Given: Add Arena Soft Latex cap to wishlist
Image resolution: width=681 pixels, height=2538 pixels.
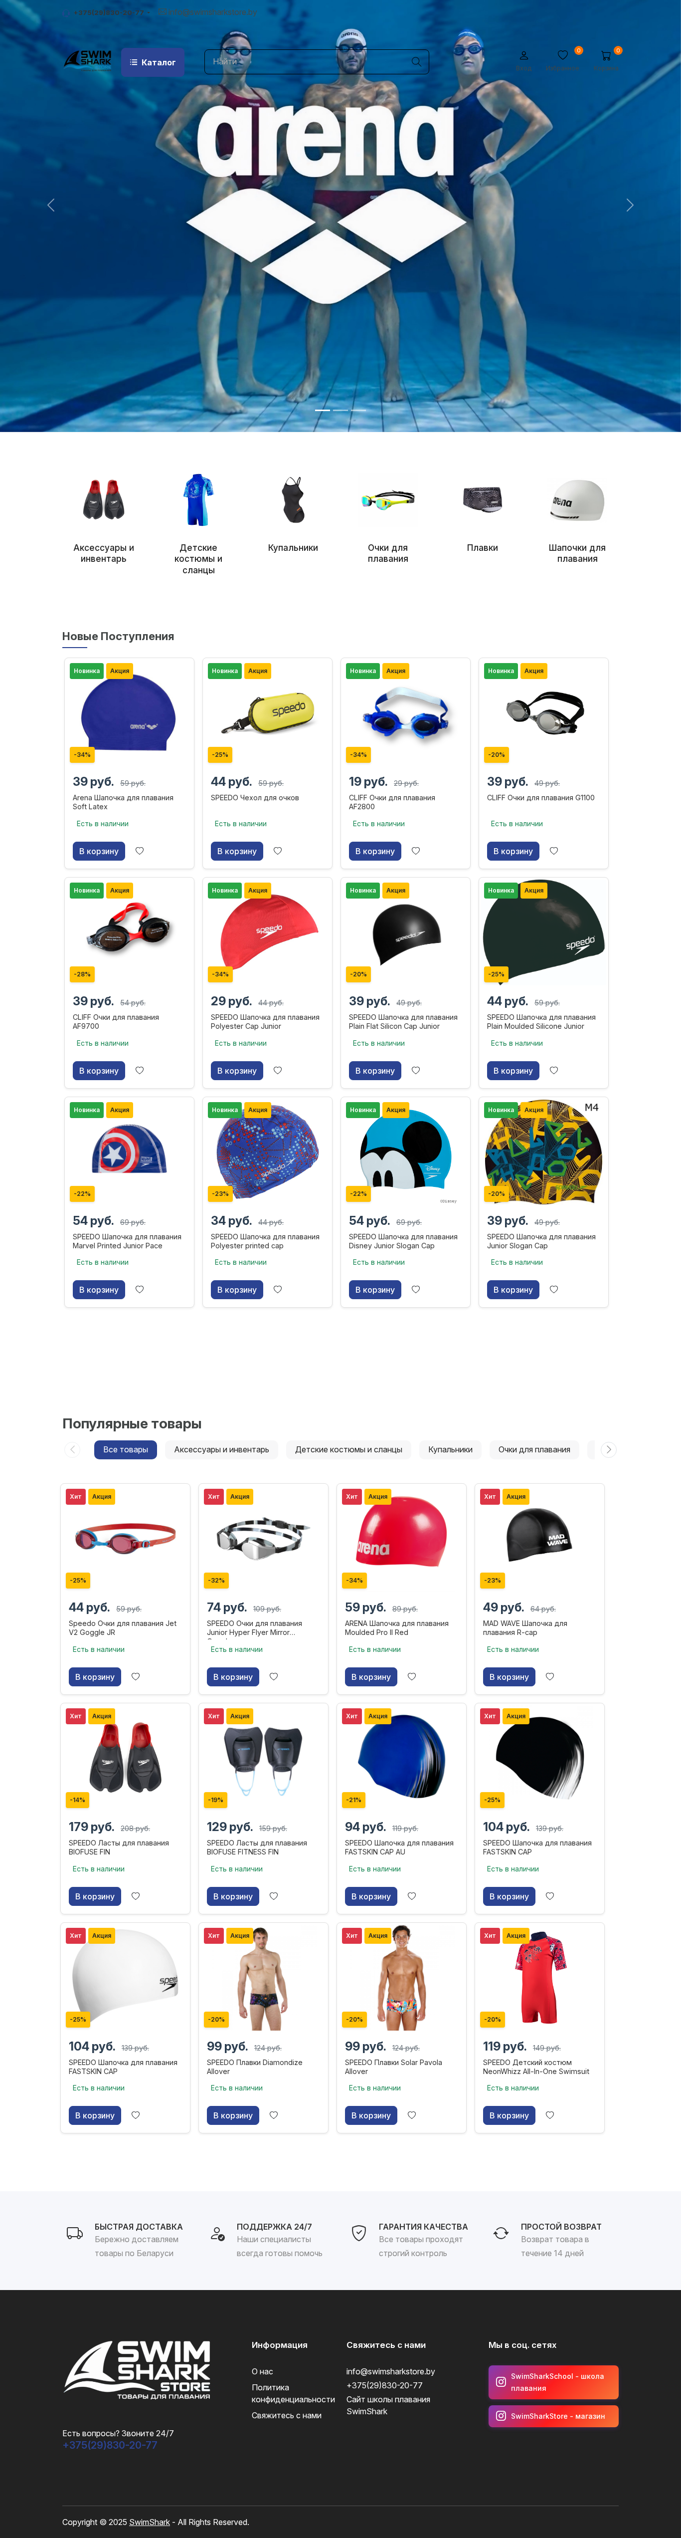Looking at the screenshot, I should [140, 851].
